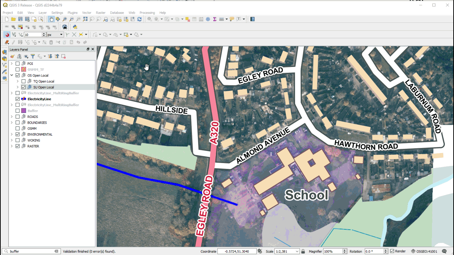Image resolution: width=454 pixels, height=255 pixels.
Task: Open the Raster menu
Action: tap(101, 13)
